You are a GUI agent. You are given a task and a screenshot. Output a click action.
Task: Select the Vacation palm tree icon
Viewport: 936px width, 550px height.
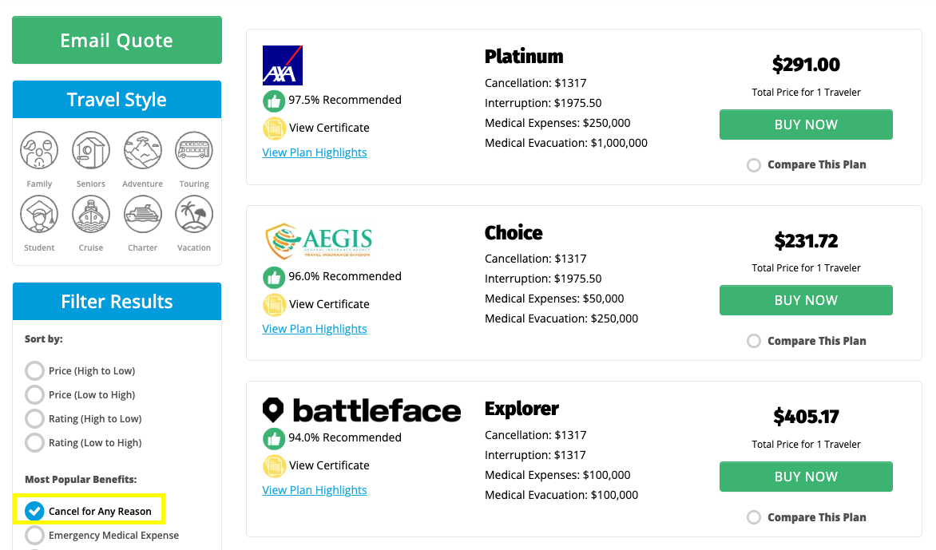(x=194, y=215)
